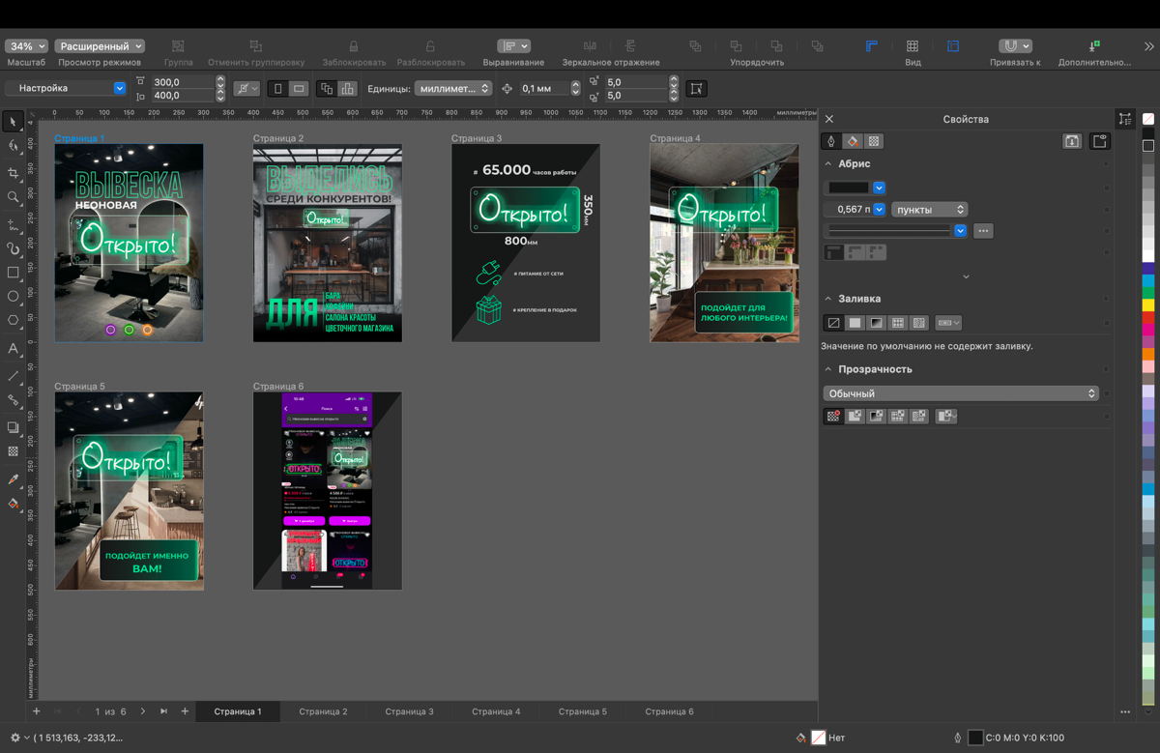Pick the yellow swatch in the palette
The width and height of the screenshot is (1160, 753).
point(1147,305)
